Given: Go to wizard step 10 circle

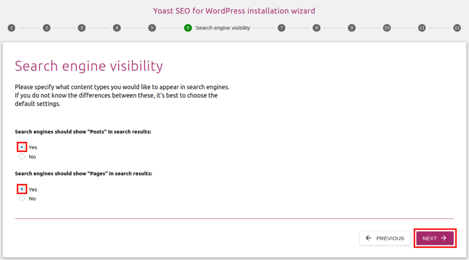Looking at the screenshot, I should click(387, 28).
